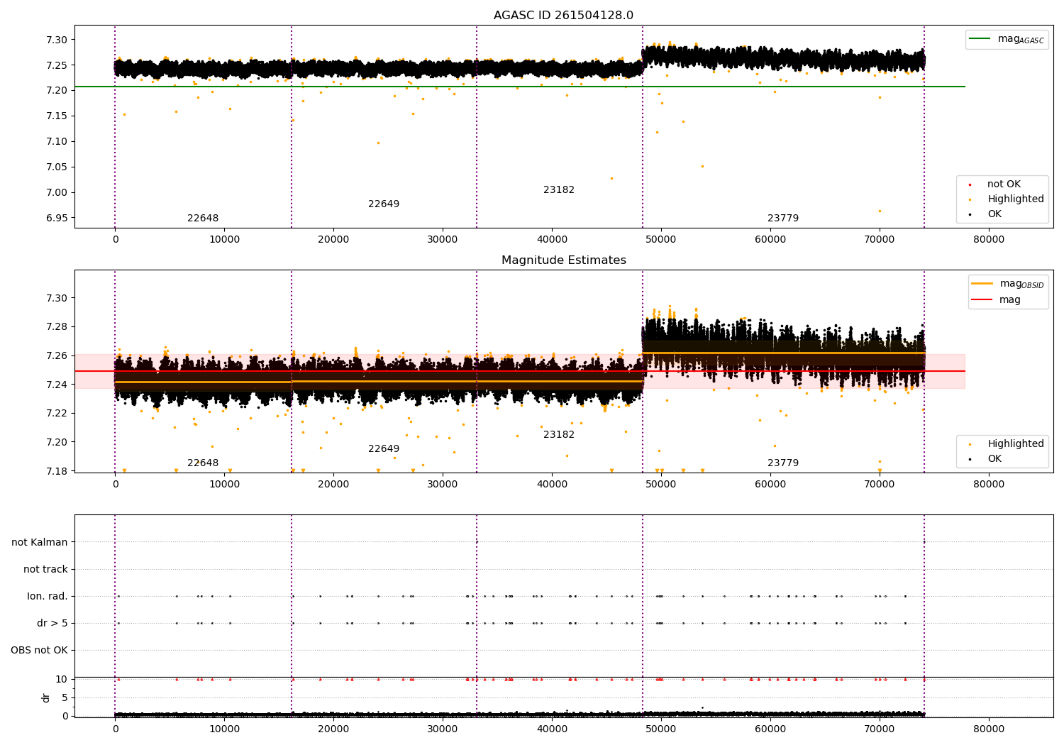
Task: Click the 'Ion. rad.' axis label
Action: (48, 597)
